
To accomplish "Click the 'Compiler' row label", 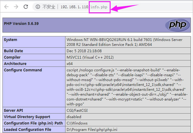I will pyautogui.click(x=12, y=57).
